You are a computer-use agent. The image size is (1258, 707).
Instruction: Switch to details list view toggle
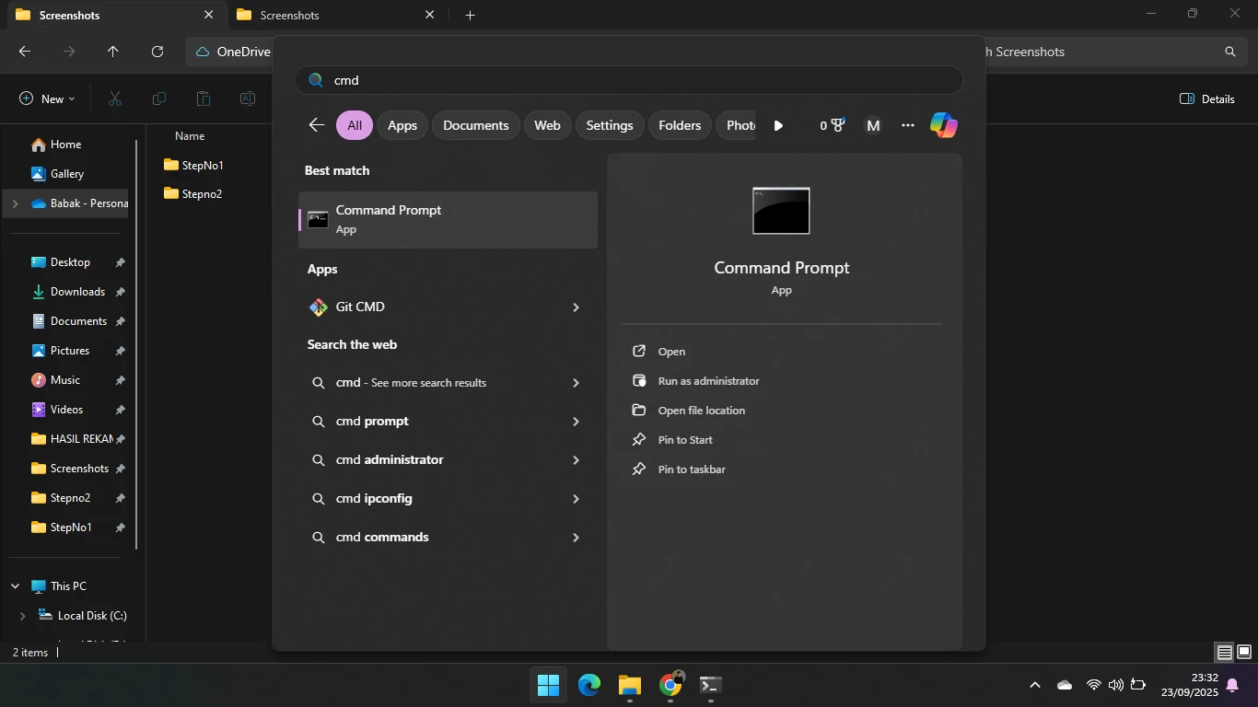coord(1224,653)
